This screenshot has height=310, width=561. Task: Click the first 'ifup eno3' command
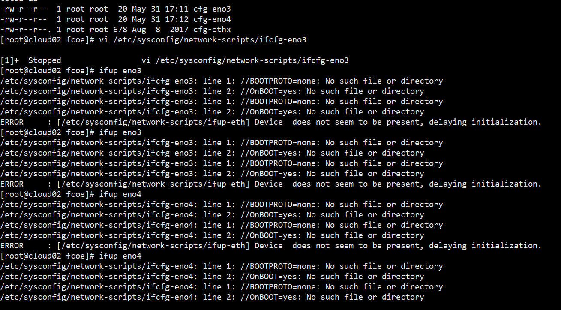click(x=120, y=71)
